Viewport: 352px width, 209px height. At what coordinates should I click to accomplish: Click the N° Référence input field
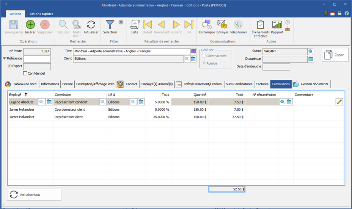[37, 59]
